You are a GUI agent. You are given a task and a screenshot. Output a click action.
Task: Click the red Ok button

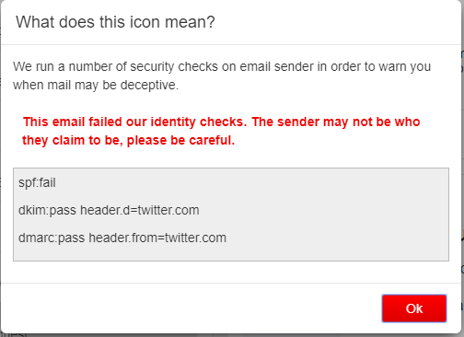coord(414,308)
